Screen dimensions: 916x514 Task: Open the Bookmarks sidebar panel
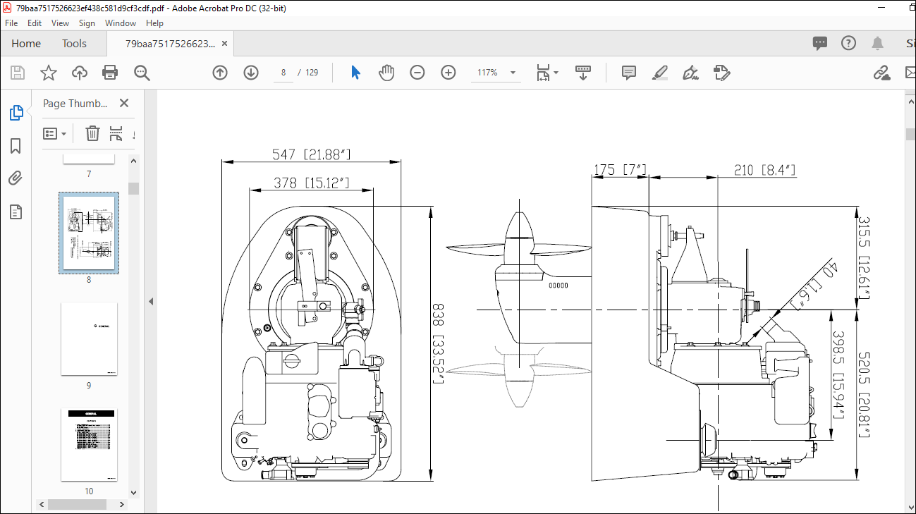point(16,146)
